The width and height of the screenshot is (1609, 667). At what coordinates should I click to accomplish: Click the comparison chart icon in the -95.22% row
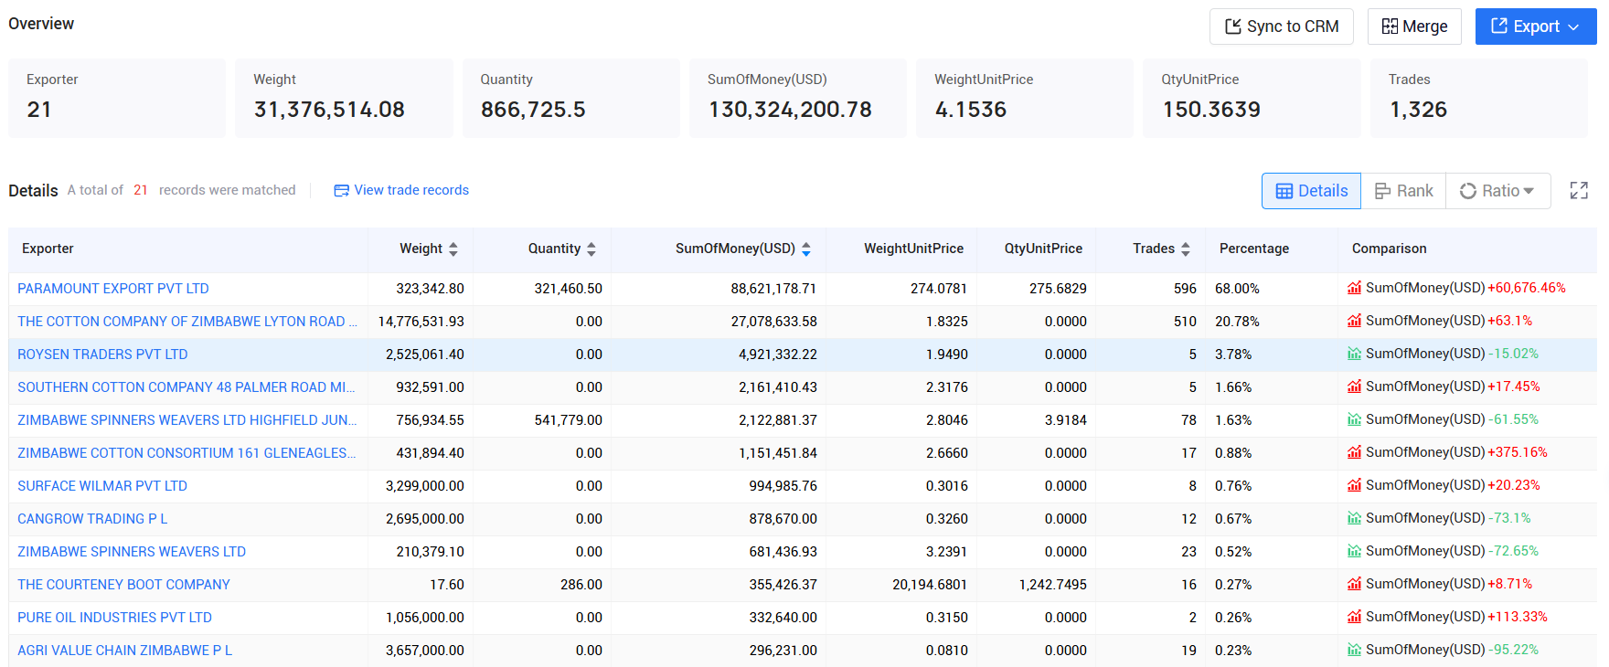click(1354, 650)
